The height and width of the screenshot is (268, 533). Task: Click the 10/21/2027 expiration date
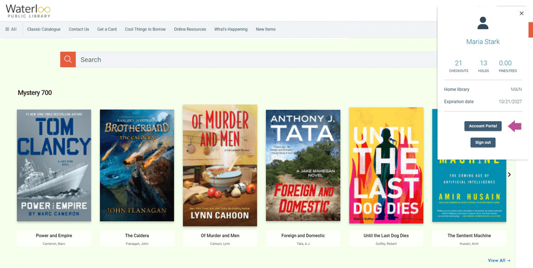pyautogui.click(x=510, y=101)
